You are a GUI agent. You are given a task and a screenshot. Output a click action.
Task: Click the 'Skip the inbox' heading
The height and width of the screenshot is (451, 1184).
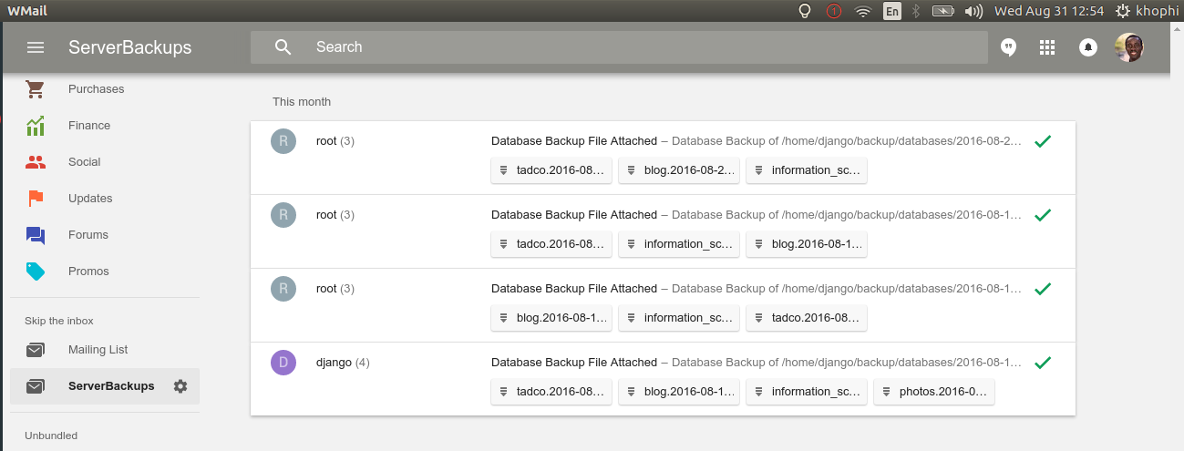point(59,321)
